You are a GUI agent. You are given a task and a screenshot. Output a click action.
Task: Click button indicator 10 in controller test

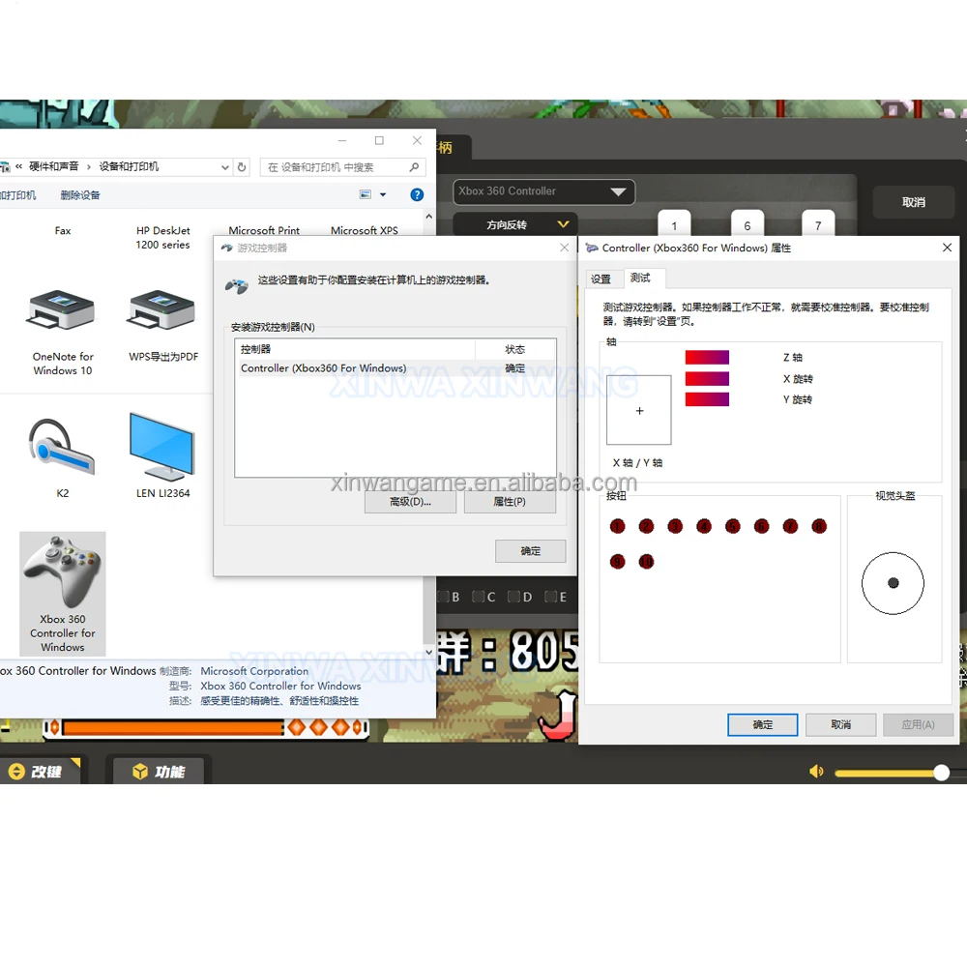pos(646,561)
